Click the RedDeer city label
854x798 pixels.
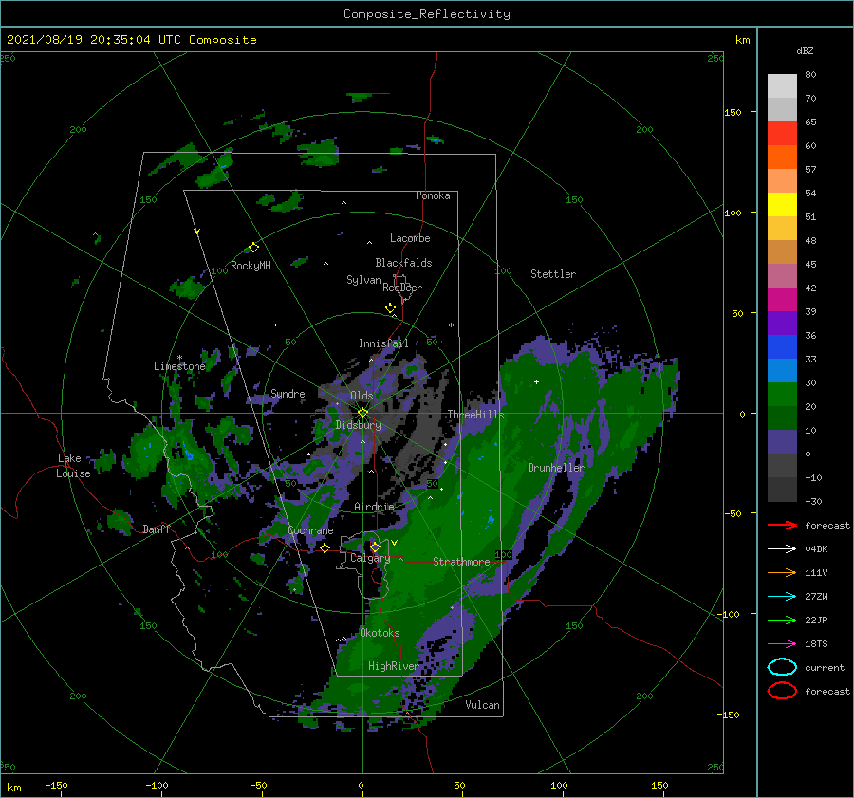coord(402,288)
